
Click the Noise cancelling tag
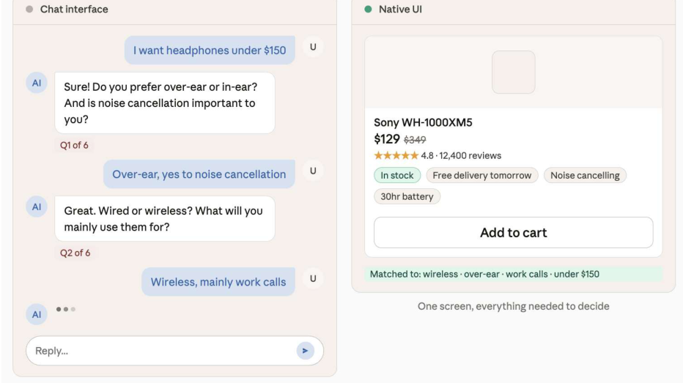[x=585, y=176]
